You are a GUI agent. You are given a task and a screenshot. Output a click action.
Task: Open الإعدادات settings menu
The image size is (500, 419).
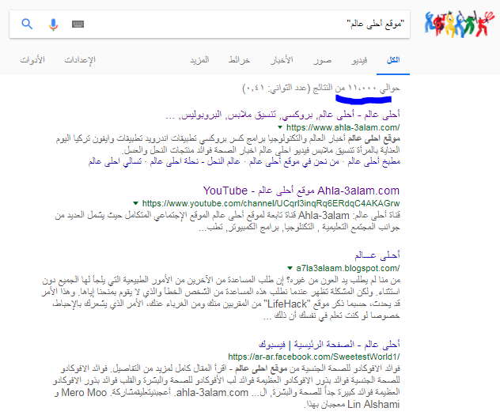click(x=80, y=60)
